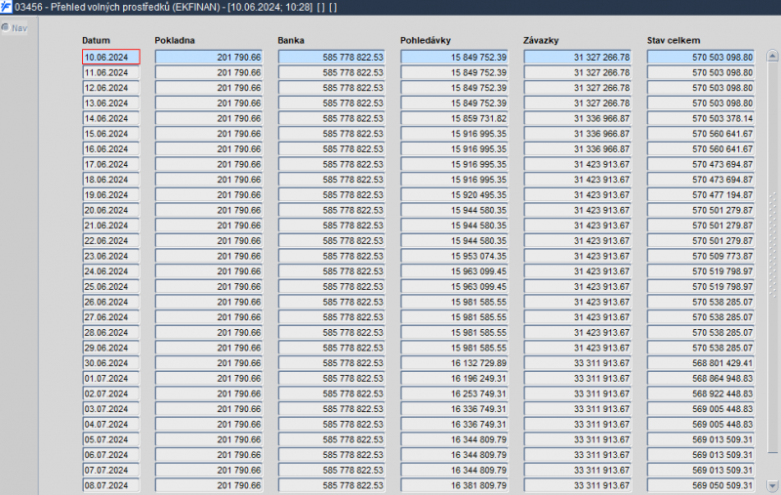The image size is (781, 495).
Task: Toggle the Nav indicator
Action: tap(14, 28)
